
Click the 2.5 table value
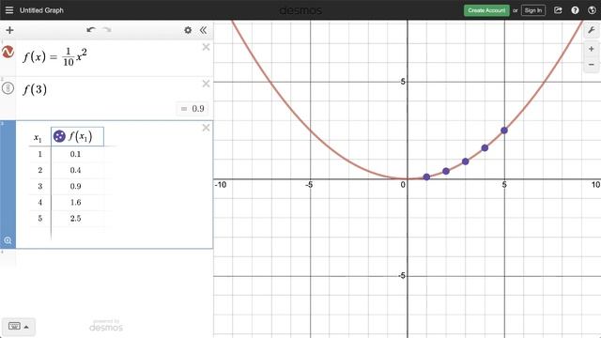75,219
